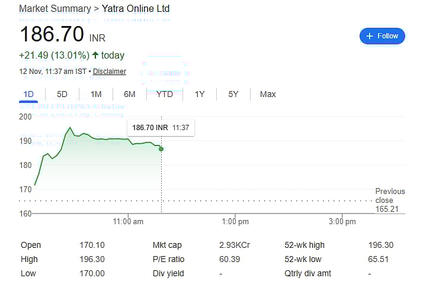Image resolution: width=436 pixels, height=291 pixels.
Task: Show the 6M chart range
Action: tap(130, 94)
